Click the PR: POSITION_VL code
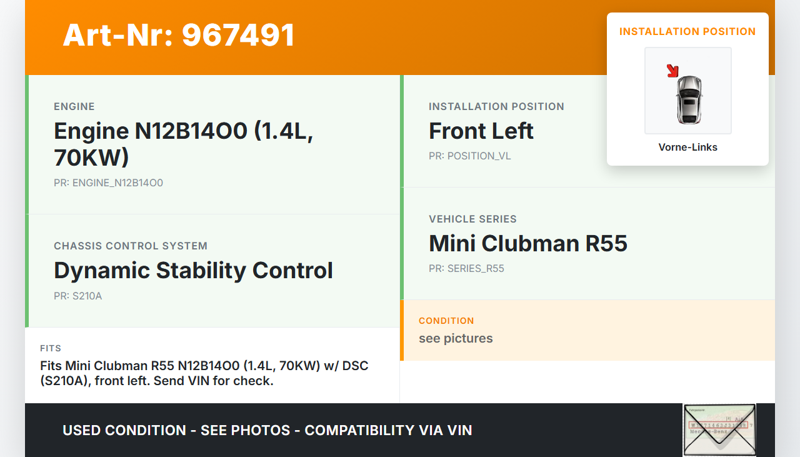800x457 pixels. tap(469, 156)
